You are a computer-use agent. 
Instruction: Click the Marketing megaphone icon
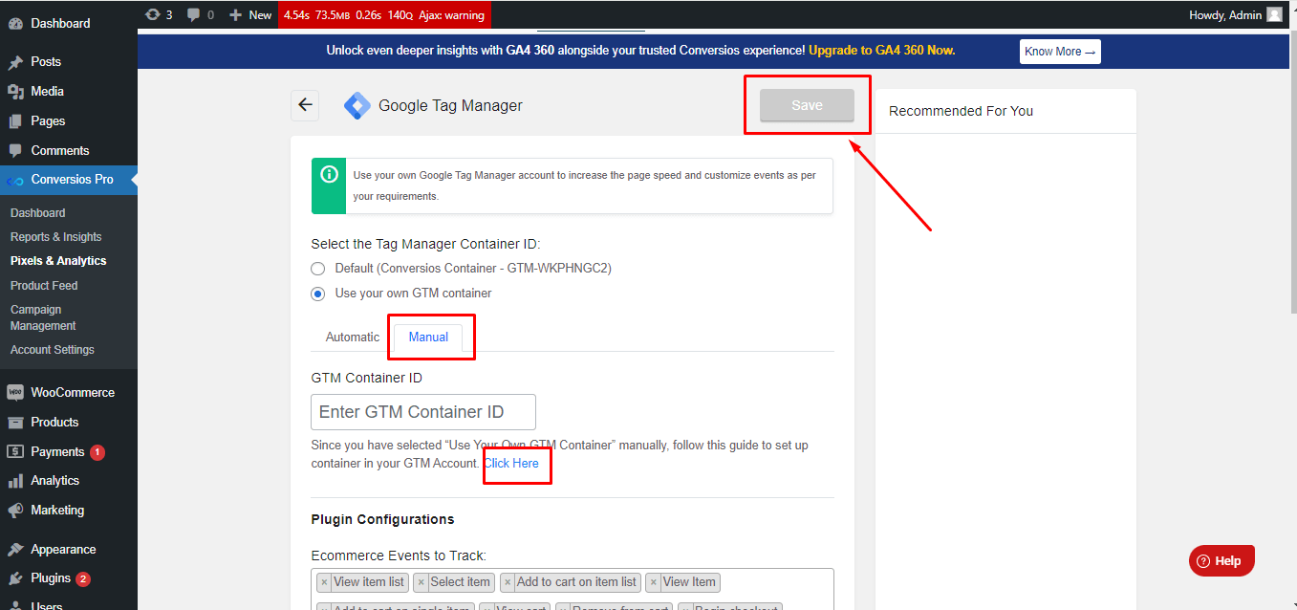[x=15, y=511]
